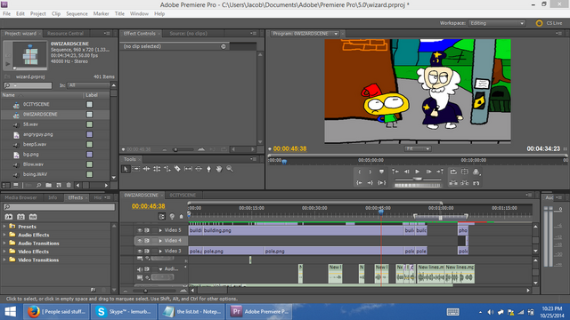Toggle Video 4 track output eye
Image resolution: width=570 pixels, height=320 pixels.
point(140,241)
